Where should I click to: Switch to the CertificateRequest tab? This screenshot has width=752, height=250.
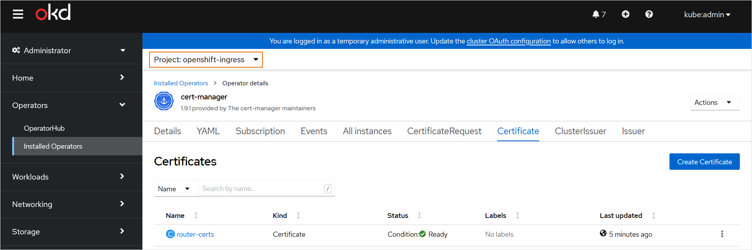coord(444,131)
